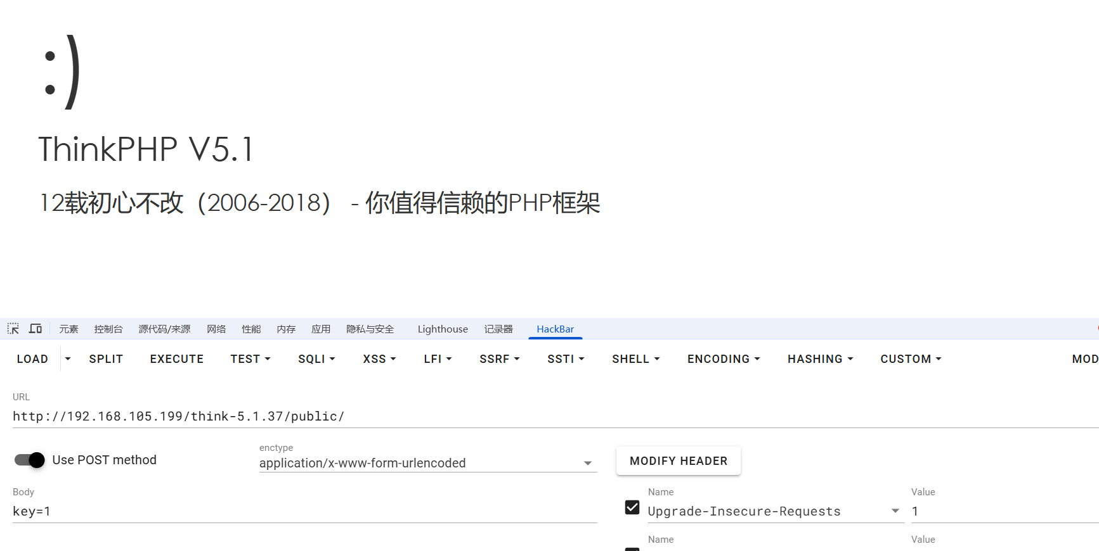Click the SPLIT button
Screen dimensions: 1099x551
pyautogui.click(x=106, y=359)
